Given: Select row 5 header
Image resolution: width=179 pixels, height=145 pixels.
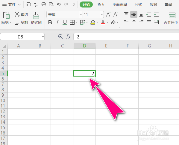Looking at the screenshot, I should [4, 74].
